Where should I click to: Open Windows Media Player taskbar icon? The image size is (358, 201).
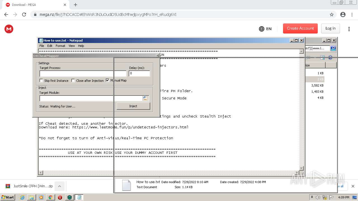(41, 197)
